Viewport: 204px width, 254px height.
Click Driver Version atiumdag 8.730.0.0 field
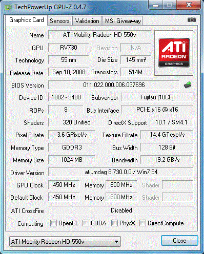pyautogui.click(x=121, y=172)
